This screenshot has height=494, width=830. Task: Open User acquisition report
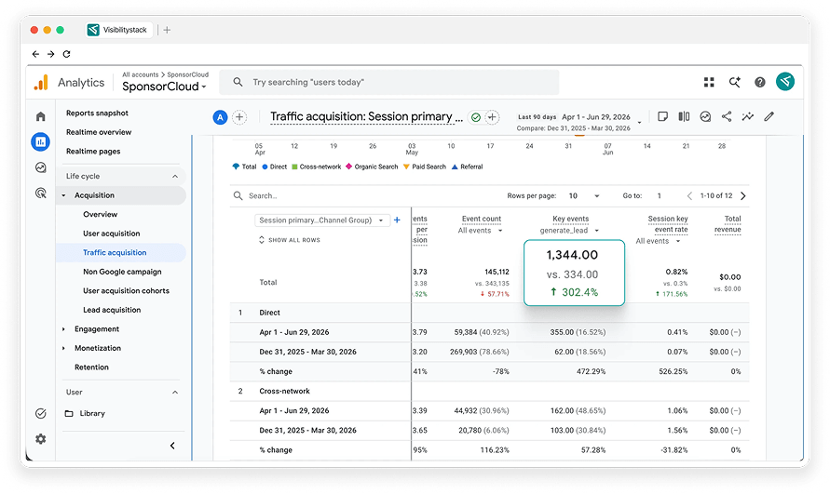[111, 234]
